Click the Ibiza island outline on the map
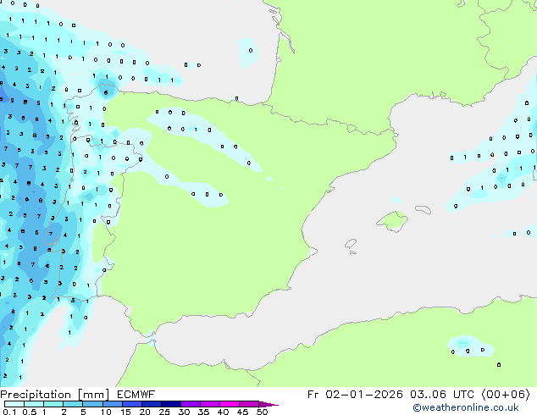 click(x=351, y=244)
